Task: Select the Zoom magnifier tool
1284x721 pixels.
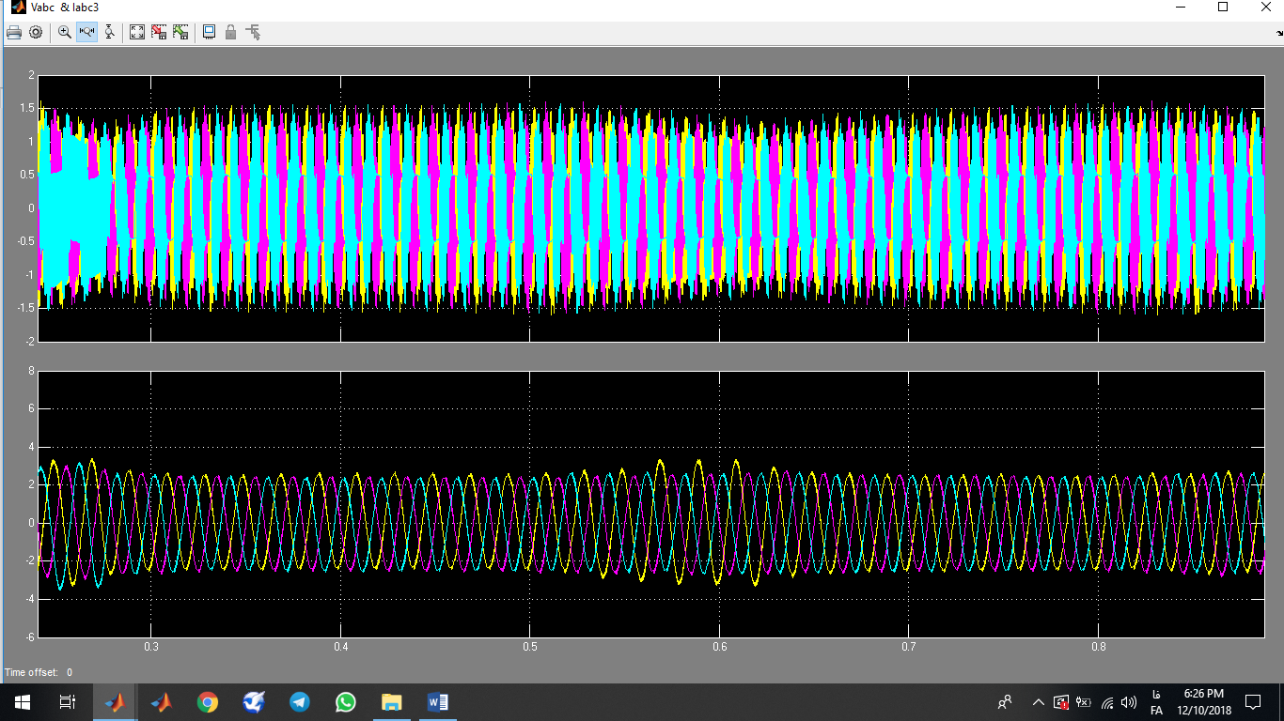Action: point(65,32)
